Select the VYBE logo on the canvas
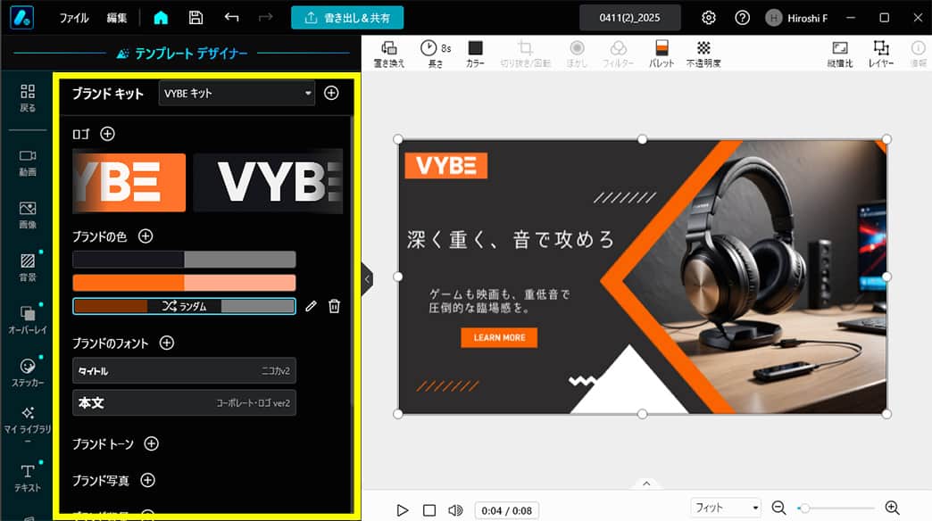932x521 pixels. click(445, 165)
